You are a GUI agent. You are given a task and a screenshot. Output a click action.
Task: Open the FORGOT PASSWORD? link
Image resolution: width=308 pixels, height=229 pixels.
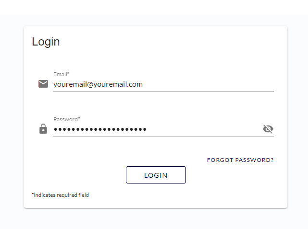click(240, 160)
